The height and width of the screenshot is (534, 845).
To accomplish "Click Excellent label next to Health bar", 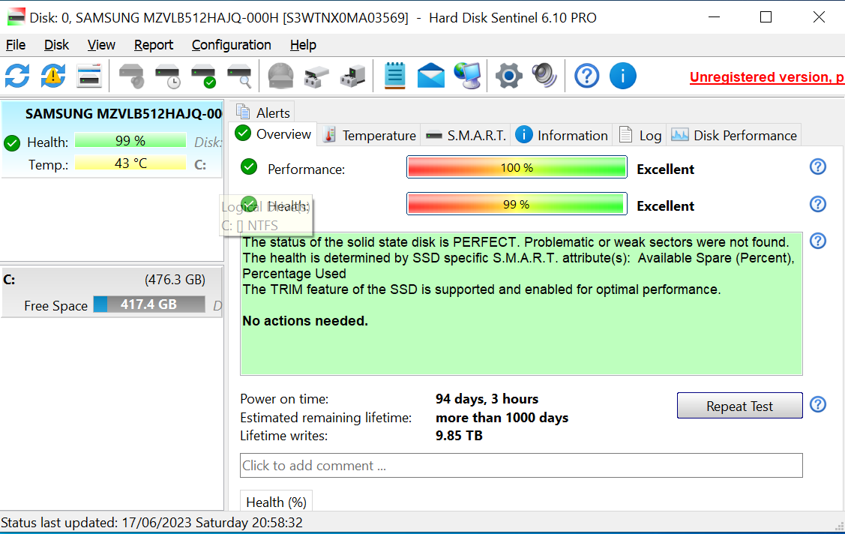I will (x=666, y=205).
